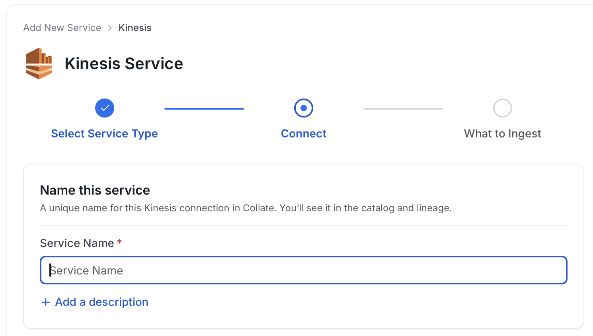Click the unique name helper description text
Viewport: 593px width, 336px height.
pyautogui.click(x=246, y=208)
